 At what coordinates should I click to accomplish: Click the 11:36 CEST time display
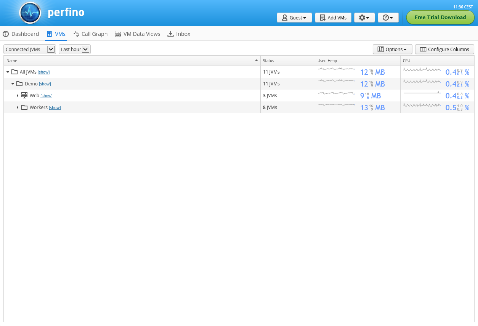click(x=463, y=7)
